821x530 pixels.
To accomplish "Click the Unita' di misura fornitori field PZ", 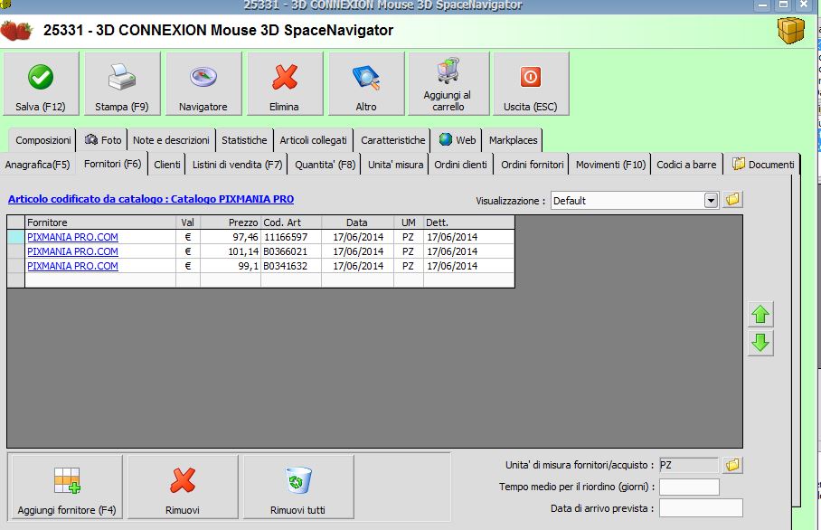I will [x=688, y=465].
